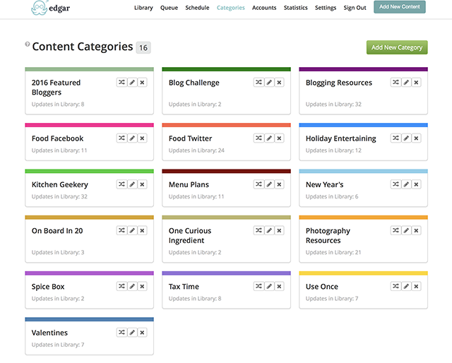Delete the Holiday Entertaining category
The image size is (452, 363).
tap(416, 138)
